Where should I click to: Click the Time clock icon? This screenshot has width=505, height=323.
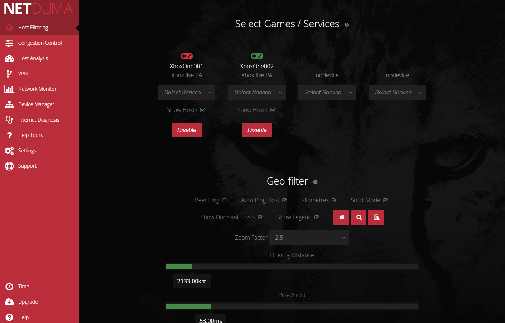[x=9, y=287]
